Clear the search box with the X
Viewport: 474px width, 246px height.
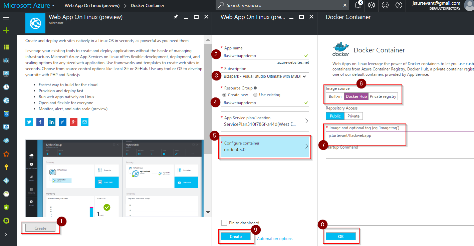click(x=345, y=5)
